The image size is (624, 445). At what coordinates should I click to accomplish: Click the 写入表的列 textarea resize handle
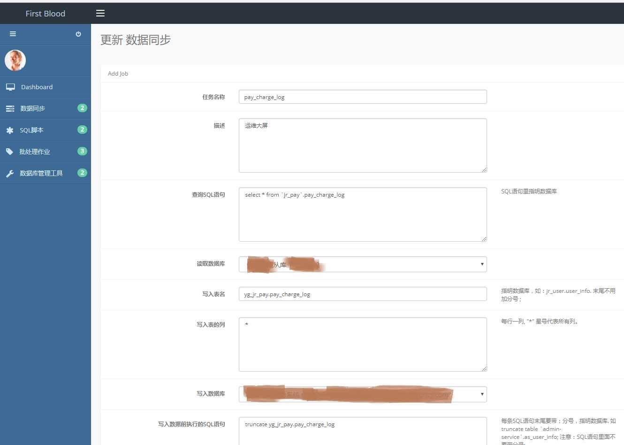point(484,368)
